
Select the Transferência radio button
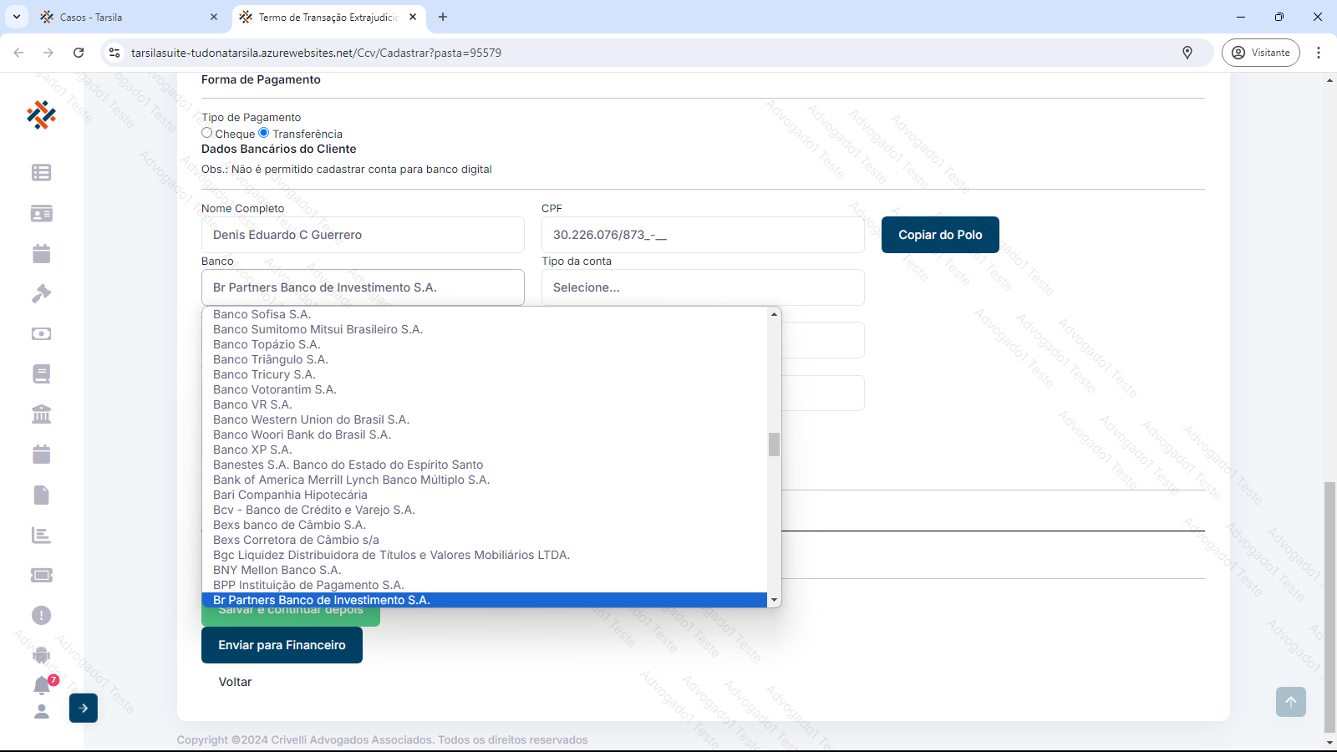tap(264, 133)
